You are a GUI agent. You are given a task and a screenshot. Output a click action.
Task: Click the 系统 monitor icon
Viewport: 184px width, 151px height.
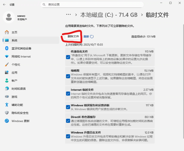pyautogui.click(x=7, y=40)
